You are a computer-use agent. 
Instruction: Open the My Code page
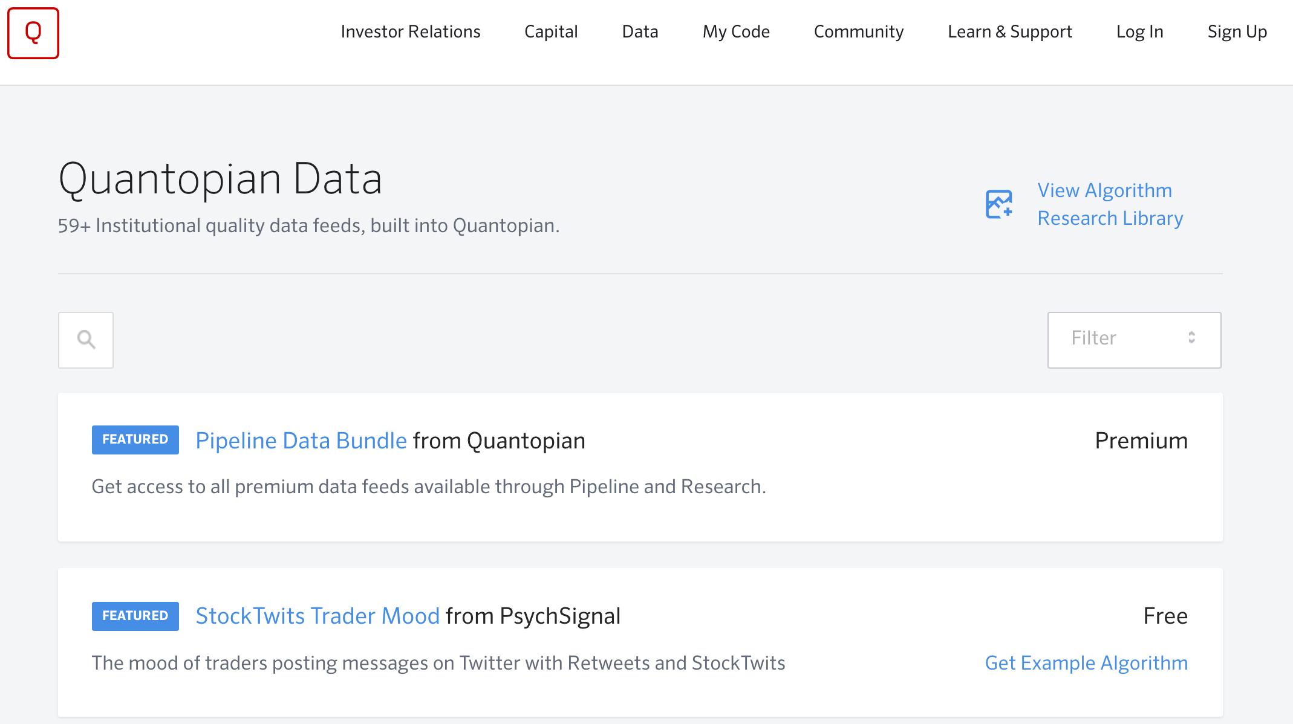736,31
